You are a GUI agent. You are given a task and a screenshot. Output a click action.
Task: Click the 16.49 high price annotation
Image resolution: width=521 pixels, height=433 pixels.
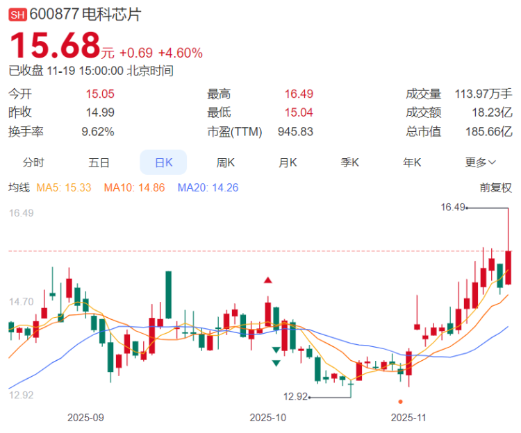pos(453,207)
